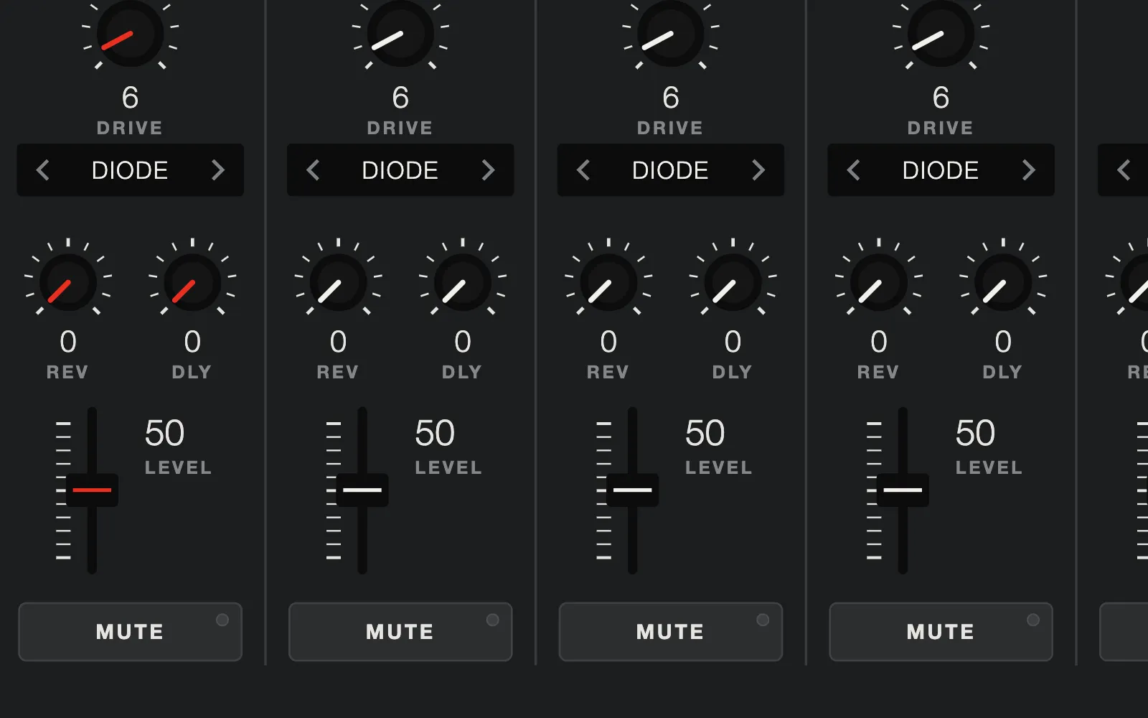Image resolution: width=1148 pixels, height=718 pixels.
Task: Mute the fourth channel
Action: click(x=941, y=632)
